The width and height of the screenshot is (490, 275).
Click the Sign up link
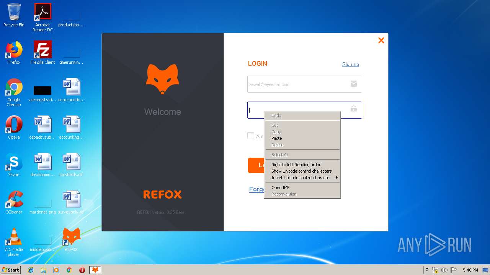(x=350, y=64)
